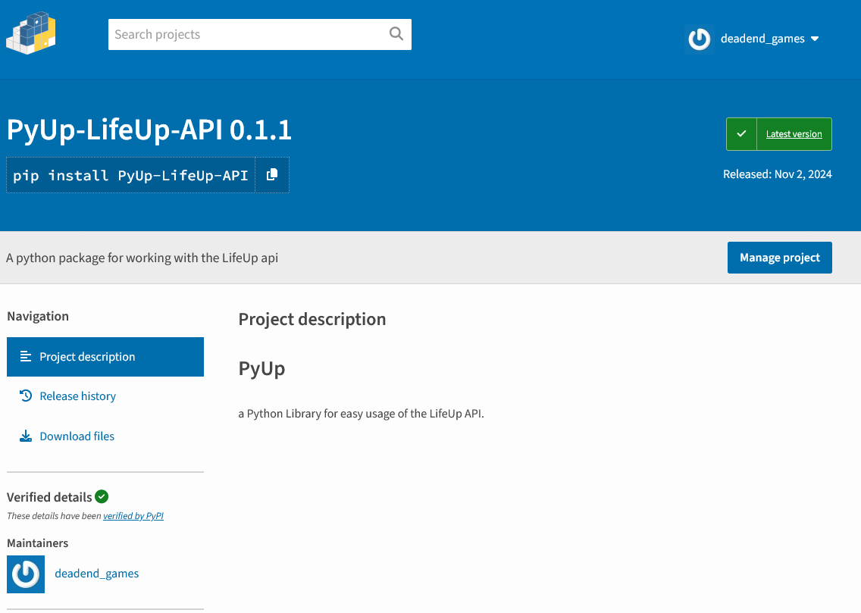Click the pip install PyUp-LifeUp-API command text
Image resolution: width=861 pixels, height=613 pixels.
pyautogui.click(x=130, y=175)
